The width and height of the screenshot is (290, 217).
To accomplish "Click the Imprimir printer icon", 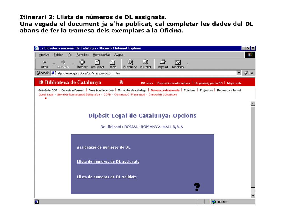I will tap(163, 62).
